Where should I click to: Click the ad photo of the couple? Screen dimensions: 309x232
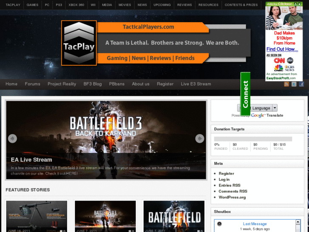[x=284, y=18]
